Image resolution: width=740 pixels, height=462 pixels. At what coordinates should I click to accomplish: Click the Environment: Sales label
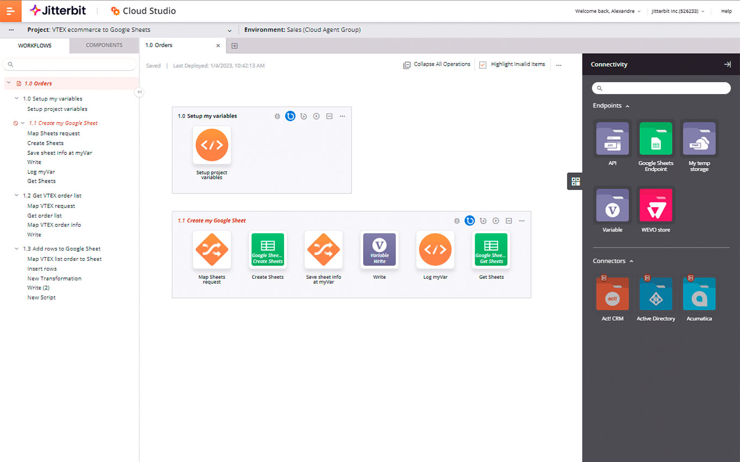[303, 30]
